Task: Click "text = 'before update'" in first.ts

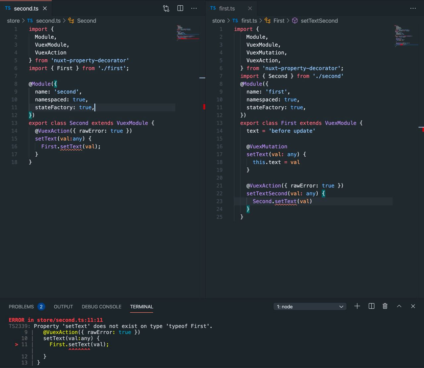Action: tap(281, 131)
